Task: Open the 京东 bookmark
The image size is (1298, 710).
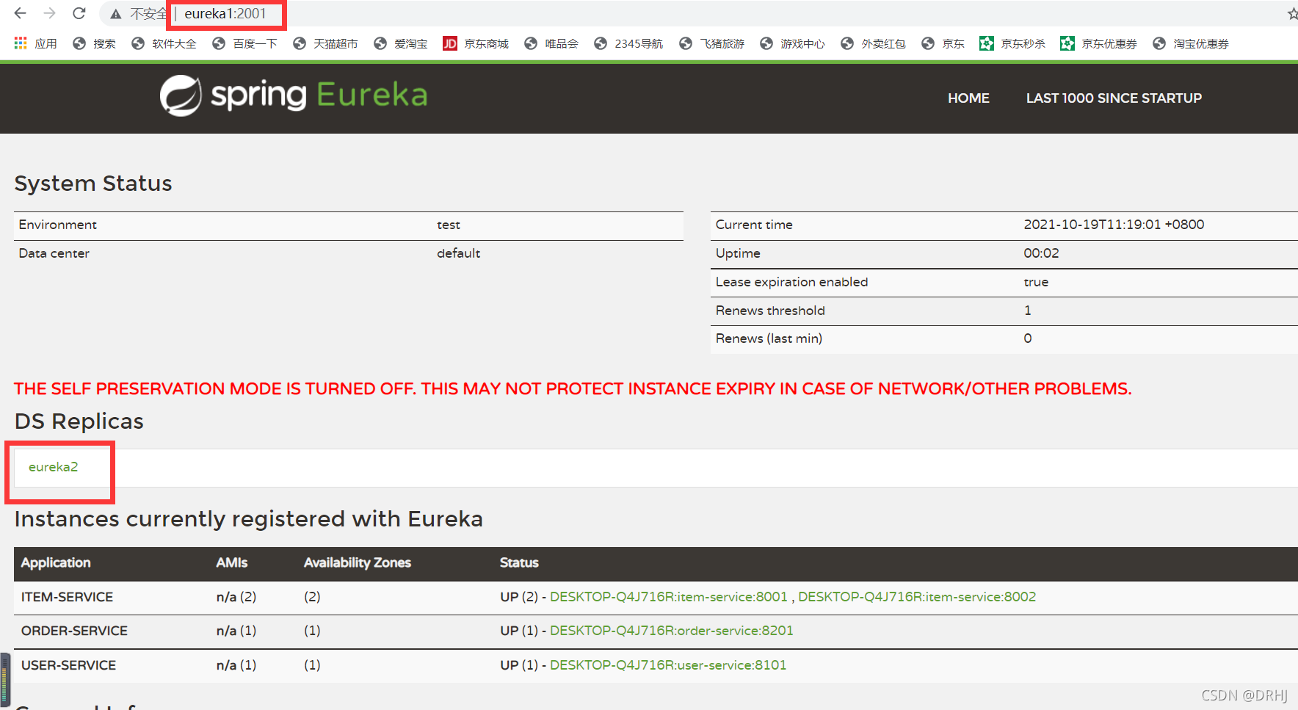Action: (943, 43)
